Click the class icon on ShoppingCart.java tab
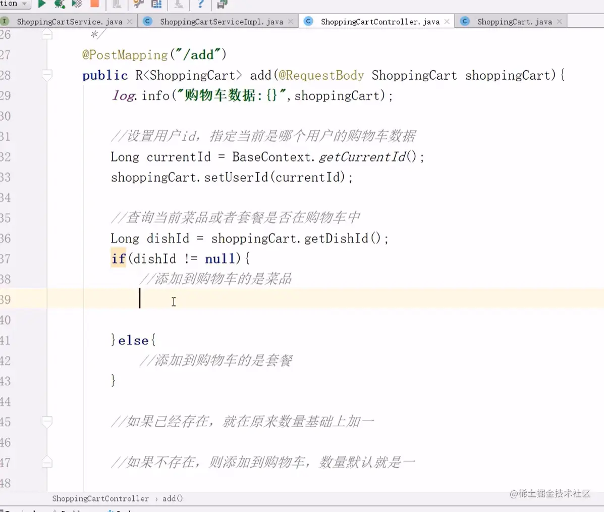 coord(465,21)
